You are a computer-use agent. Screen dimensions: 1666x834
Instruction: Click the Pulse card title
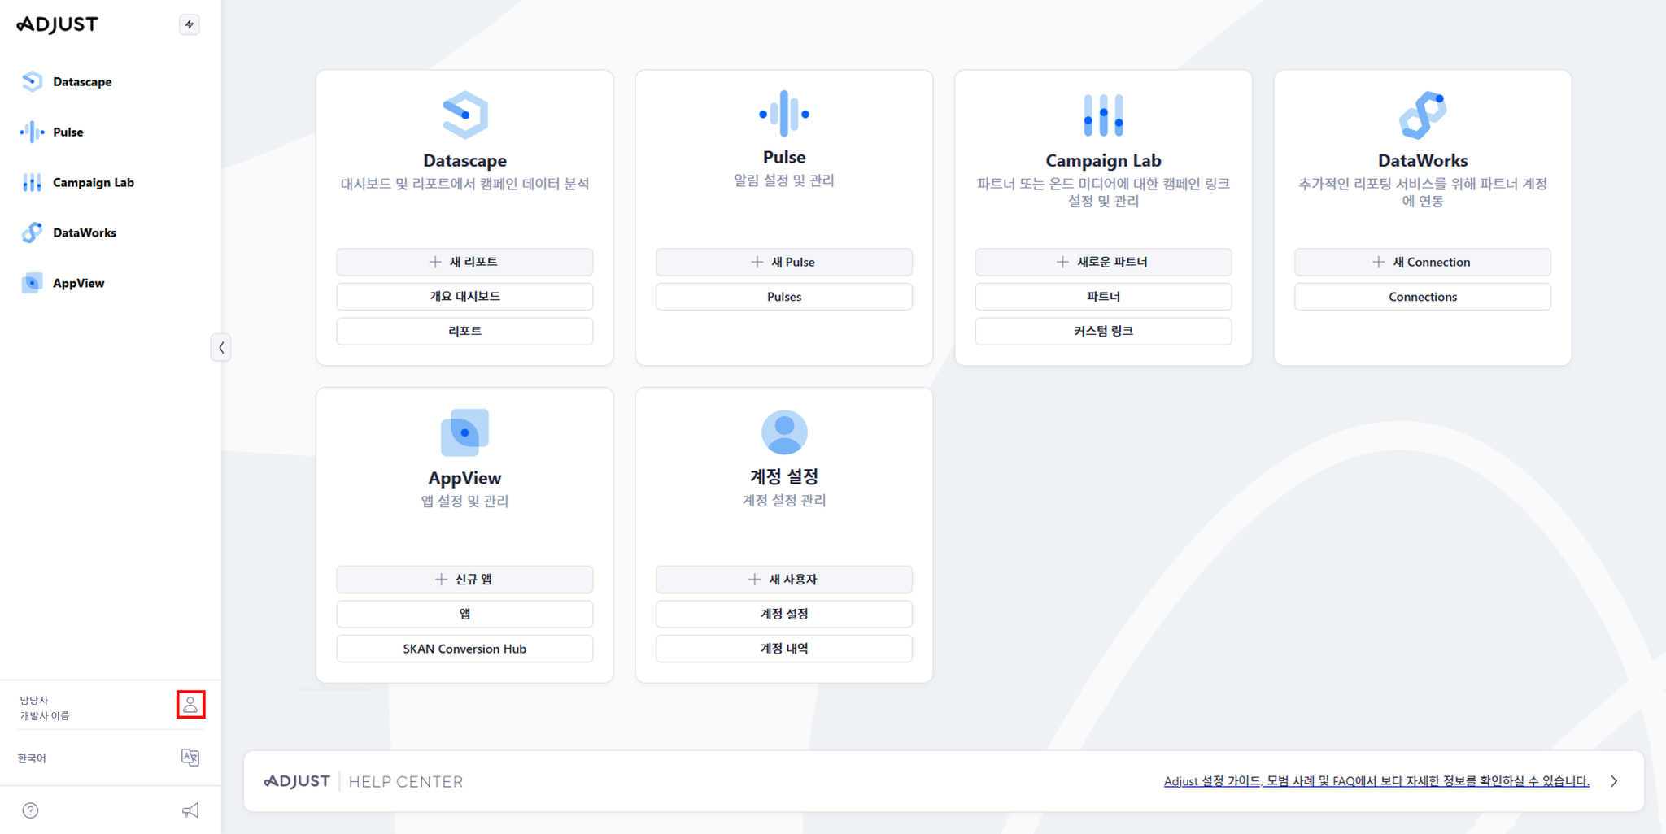point(784,157)
